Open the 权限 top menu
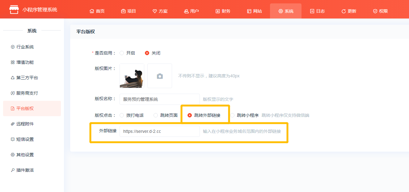 click(x=381, y=11)
